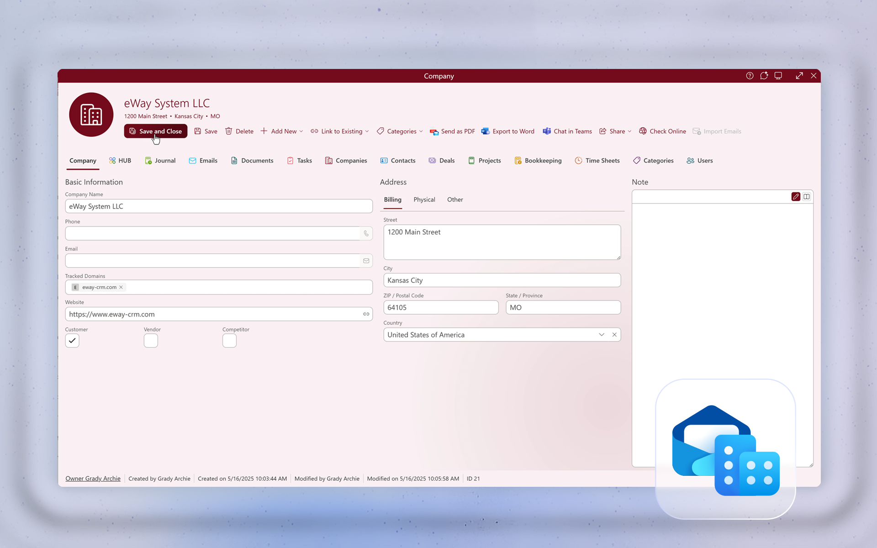This screenshot has width=877, height=548.
Task: Open the Contacts tab
Action: pos(398,160)
